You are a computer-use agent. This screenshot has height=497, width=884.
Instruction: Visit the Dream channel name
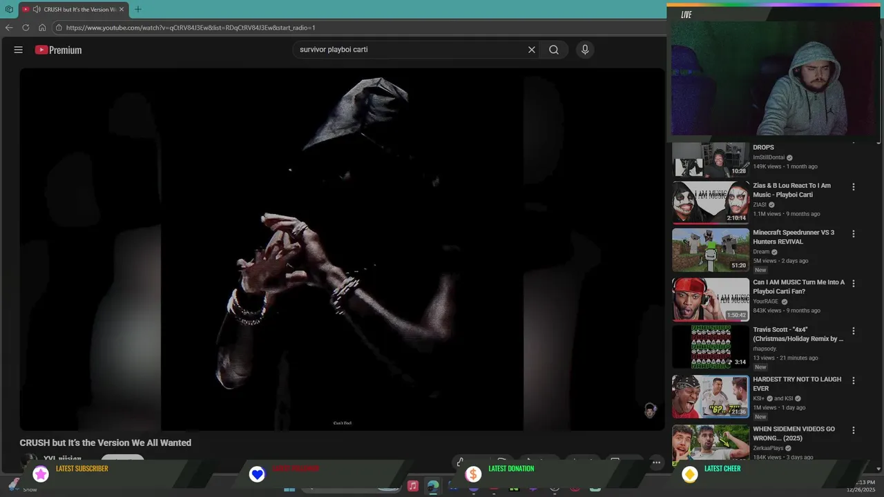click(x=761, y=251)
